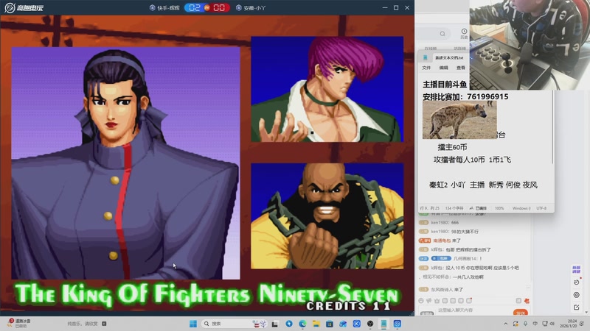Click the purple grid icon in right sidebar
The width and height of the screenshot is (590, 331).
[576, 269]
